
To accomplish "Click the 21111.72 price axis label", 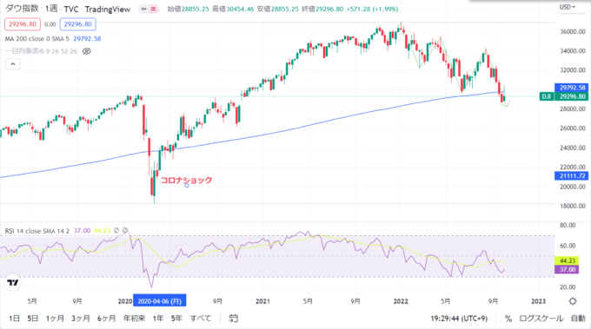I will (x=571, y=176).
